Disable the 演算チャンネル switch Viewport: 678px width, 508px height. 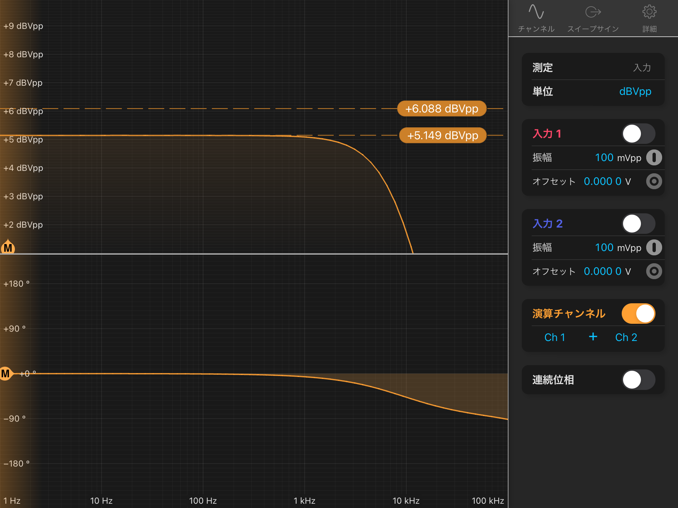638,314
